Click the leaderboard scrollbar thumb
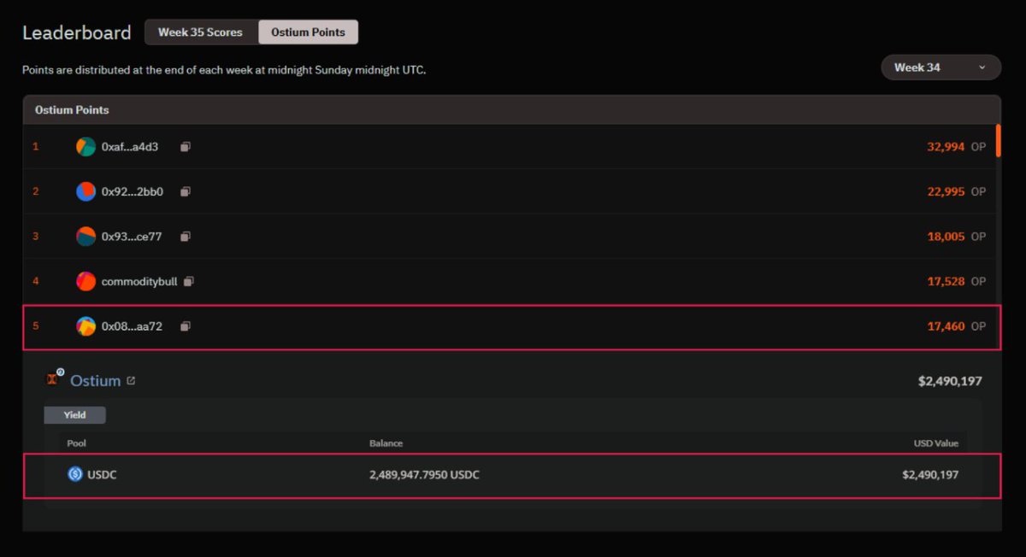The width and height of the screenshot is (1026, 557). click(x=998, y=140)
